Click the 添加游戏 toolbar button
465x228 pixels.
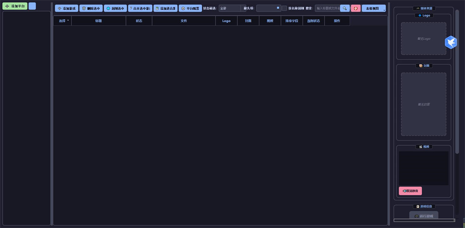(x=66, y=8)
